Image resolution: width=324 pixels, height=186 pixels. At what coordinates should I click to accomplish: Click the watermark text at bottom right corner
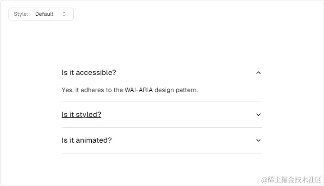pos(291,180)
